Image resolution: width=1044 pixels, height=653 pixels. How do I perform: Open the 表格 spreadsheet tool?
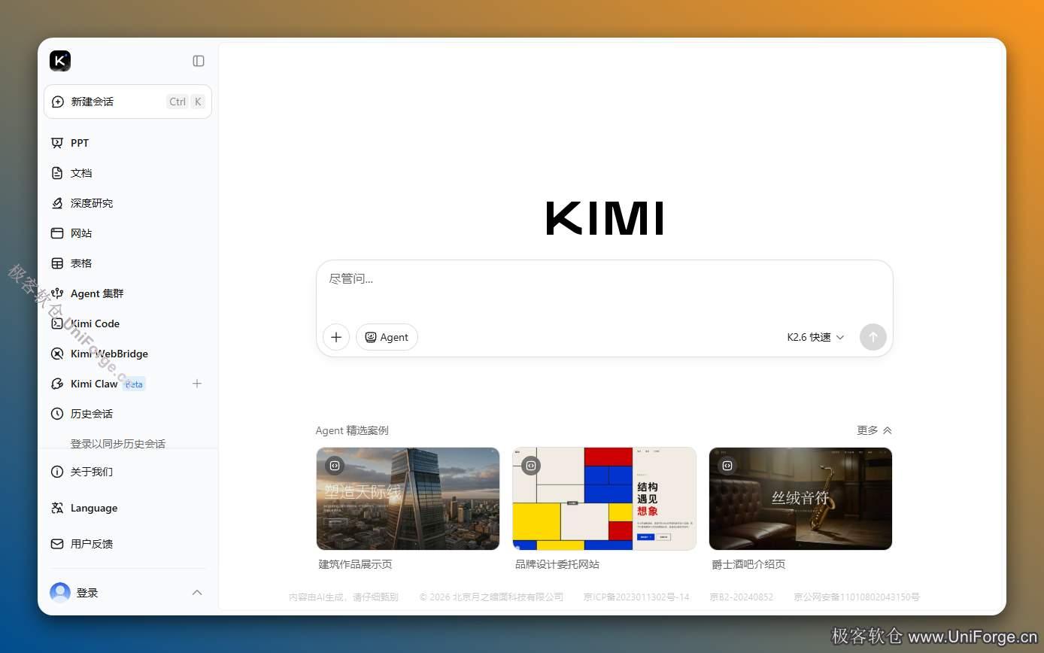pos(128,263)
